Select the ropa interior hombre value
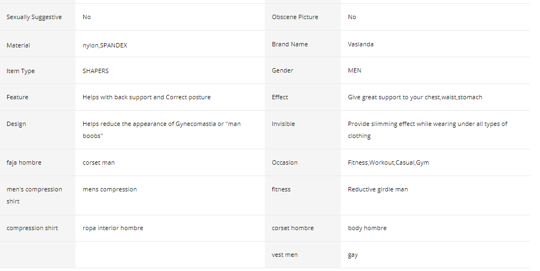Viewport: 540px width, 271px height. pos(113,228)
